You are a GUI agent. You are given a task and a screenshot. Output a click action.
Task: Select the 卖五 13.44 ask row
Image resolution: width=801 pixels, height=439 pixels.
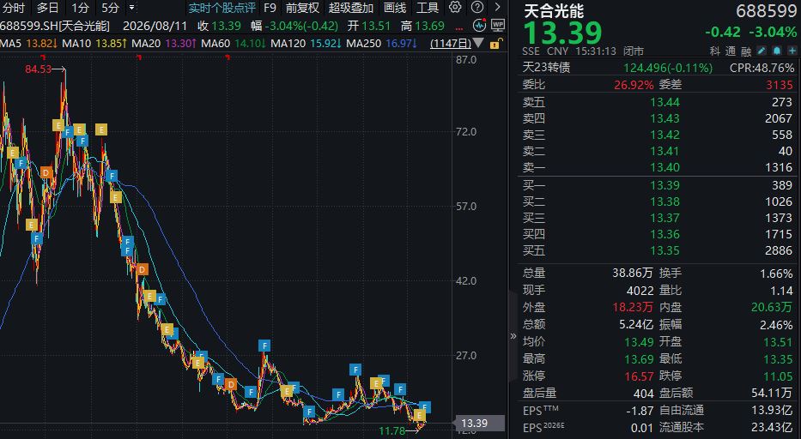point(658,102)
